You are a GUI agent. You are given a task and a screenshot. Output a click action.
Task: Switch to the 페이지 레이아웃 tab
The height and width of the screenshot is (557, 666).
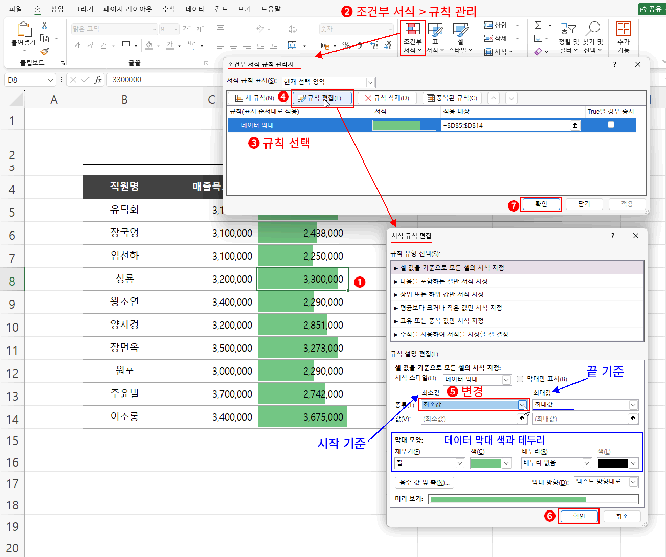tap(128, 9)
